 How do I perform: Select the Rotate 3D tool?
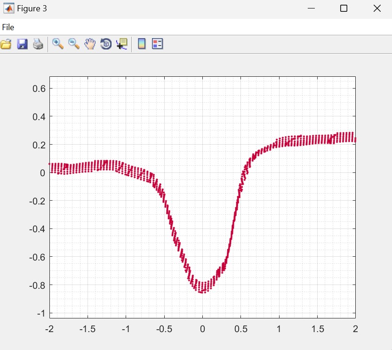click(106, 44)
